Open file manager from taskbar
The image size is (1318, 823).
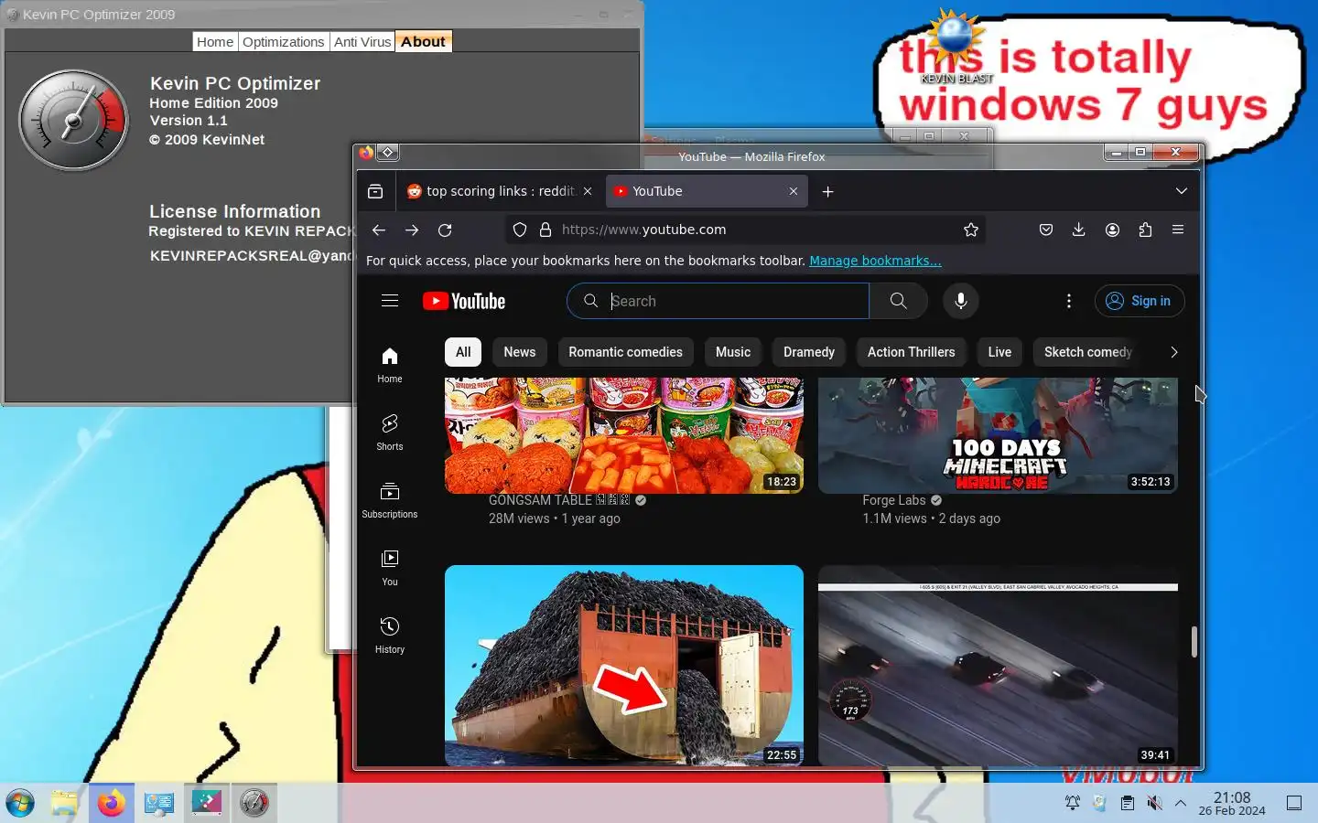(65, 803)
